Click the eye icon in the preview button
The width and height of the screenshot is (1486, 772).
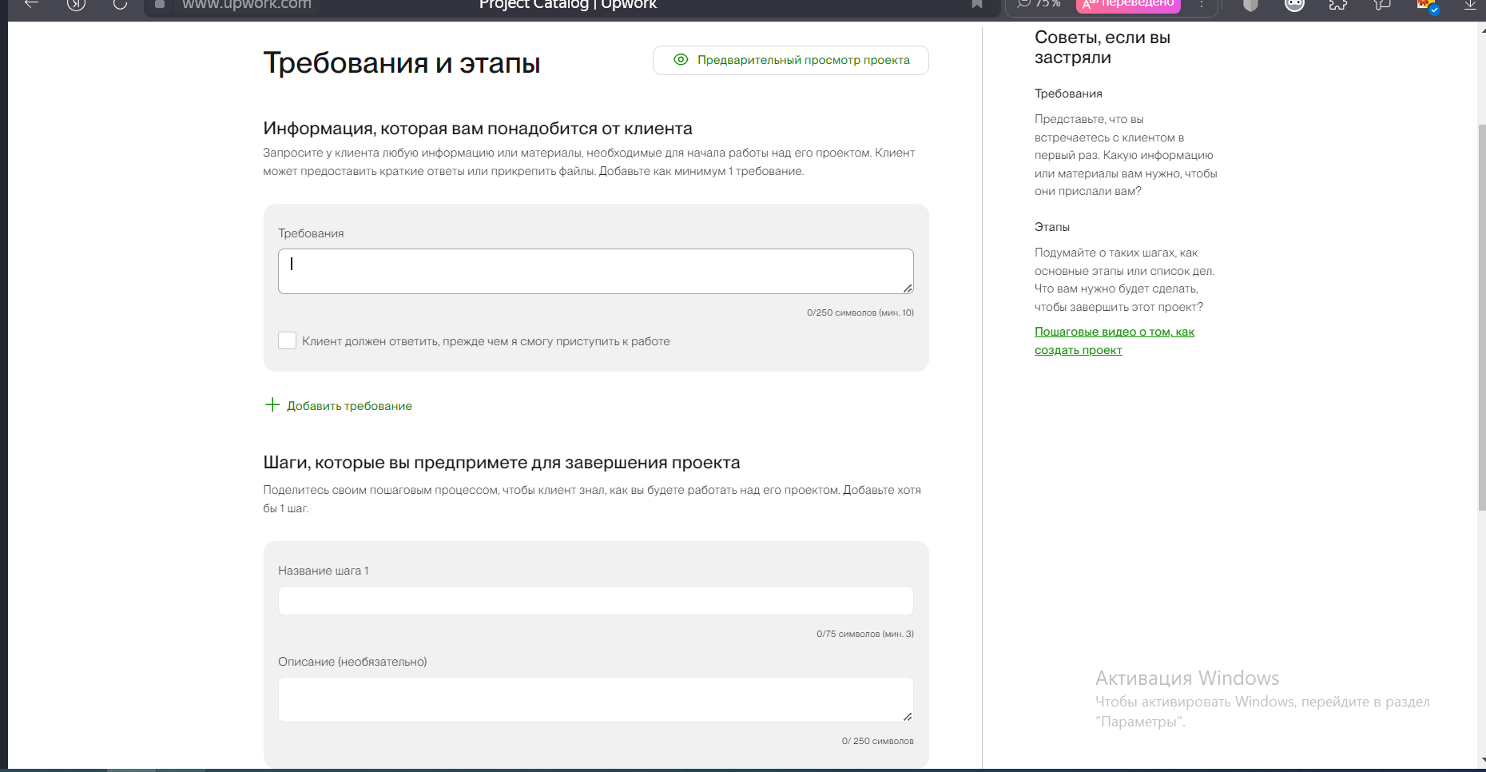(681, 60)
